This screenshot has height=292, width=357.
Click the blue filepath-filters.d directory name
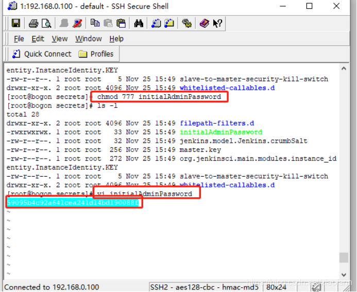[x=217, y=124]
